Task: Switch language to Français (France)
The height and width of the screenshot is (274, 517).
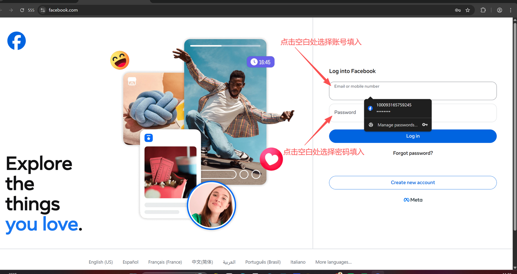Action: (x=165, y=262)
